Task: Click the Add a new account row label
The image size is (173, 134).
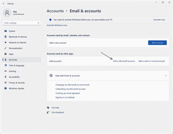Action: (x=58, y=43)
